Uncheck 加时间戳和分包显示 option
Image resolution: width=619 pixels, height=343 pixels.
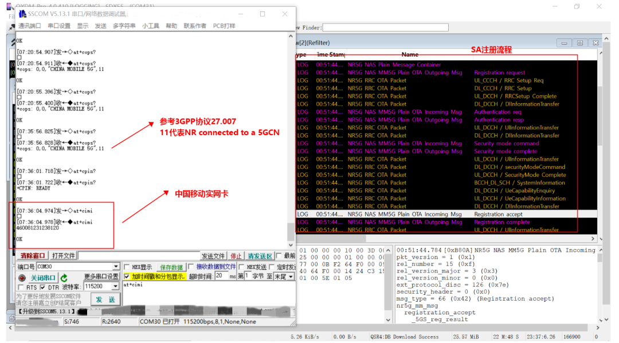127,277
